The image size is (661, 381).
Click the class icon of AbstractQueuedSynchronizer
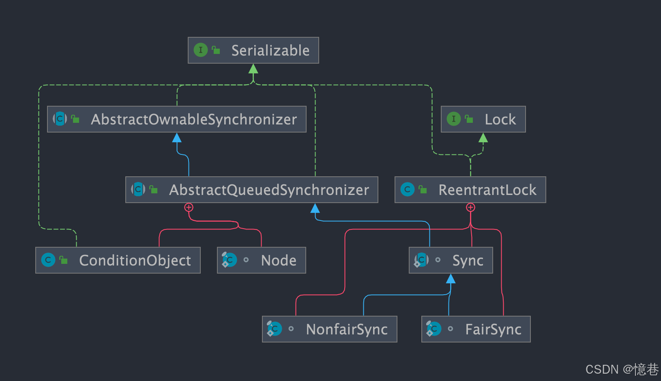point(138,189)
